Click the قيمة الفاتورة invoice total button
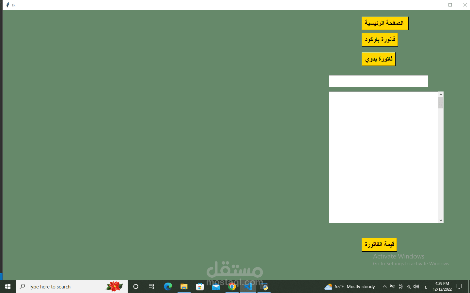The image size is (470, 293). (x=379, y=245)
